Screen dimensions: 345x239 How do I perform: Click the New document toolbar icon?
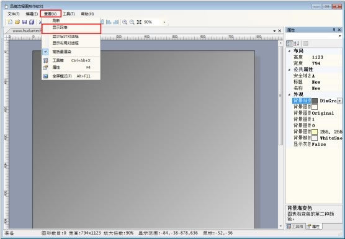pos(10,22)
